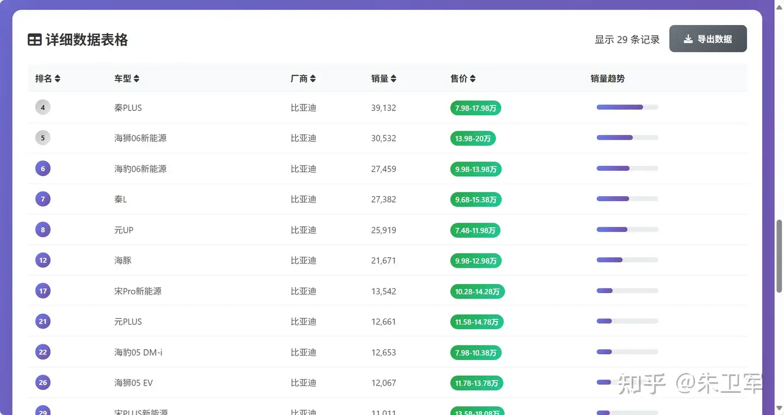
Task: Click the sales figure 39,132
Action: coord(384,108)
